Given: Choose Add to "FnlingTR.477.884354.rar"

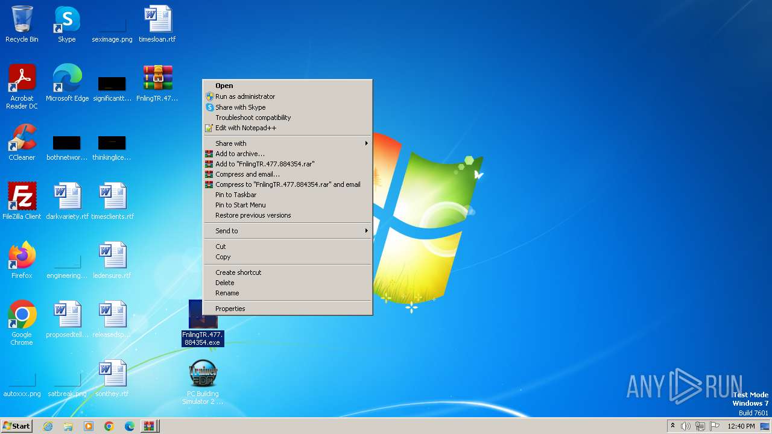Looking at the screenshot, I should (x=287, y=164).
